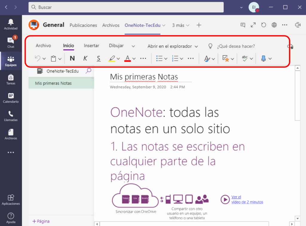The width and height of the screenshot is (306, 226).
Task: Click the spell check abc icon
Action: 245,58
